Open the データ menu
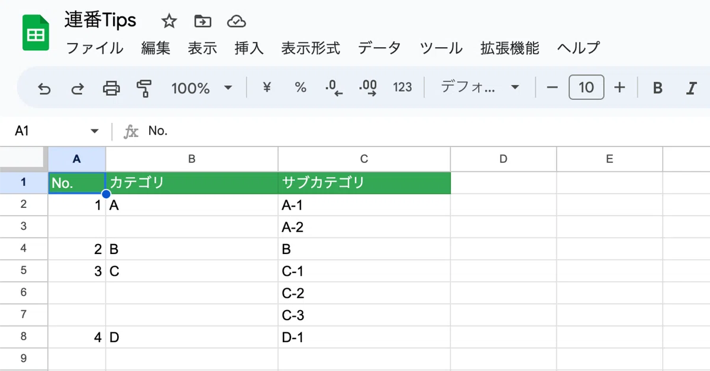This screenshot has width=710, height=371. point(380,48)
